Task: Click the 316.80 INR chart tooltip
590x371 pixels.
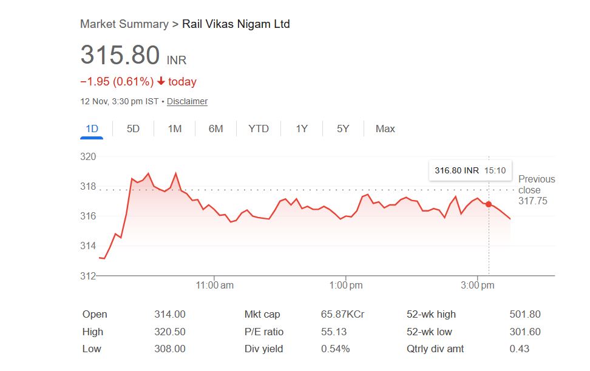Action: (470, 170)
